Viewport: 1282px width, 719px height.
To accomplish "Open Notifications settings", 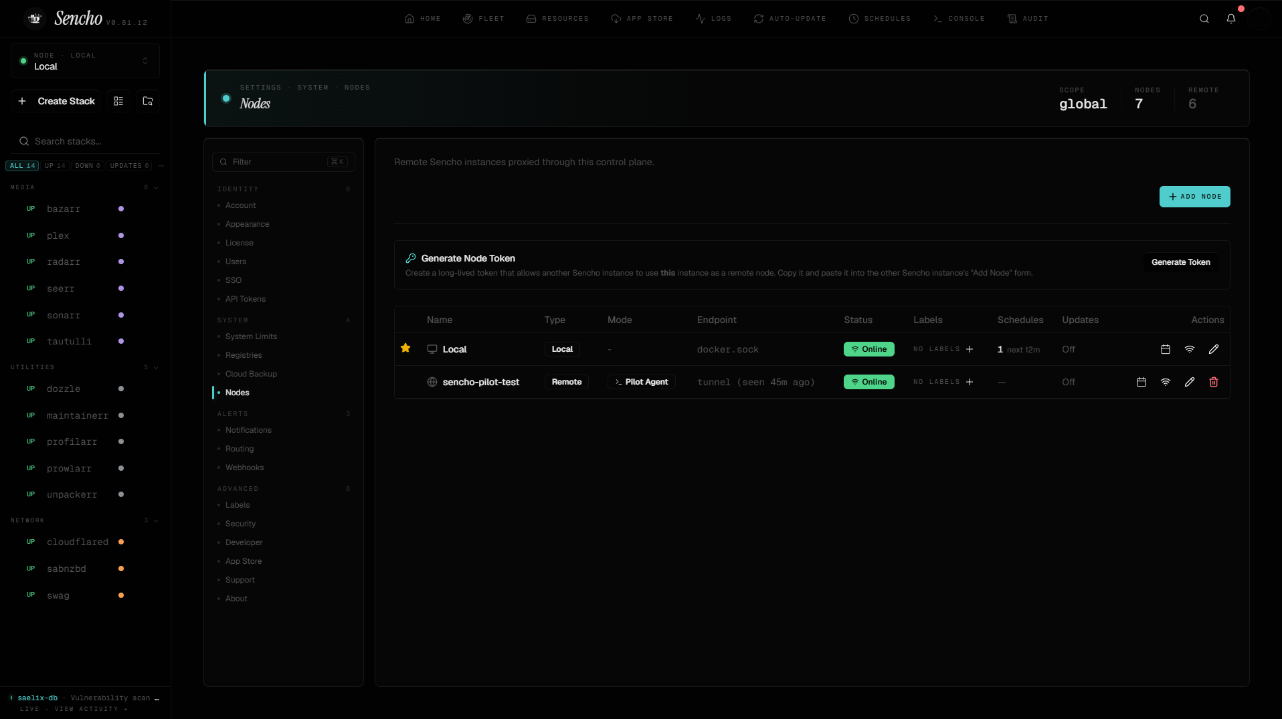I will click(x=249, y=430).
